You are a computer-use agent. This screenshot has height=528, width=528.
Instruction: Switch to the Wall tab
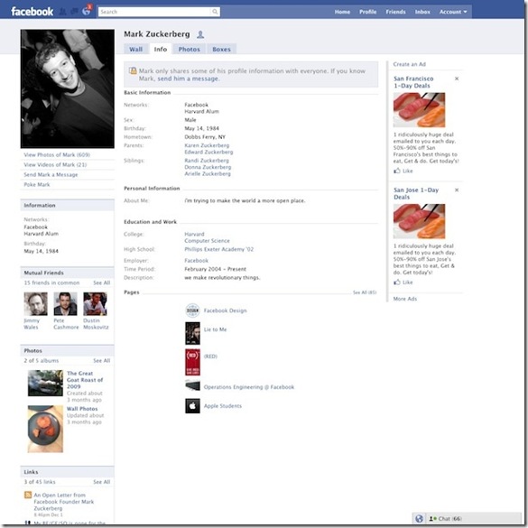click(x=136, y=49)
